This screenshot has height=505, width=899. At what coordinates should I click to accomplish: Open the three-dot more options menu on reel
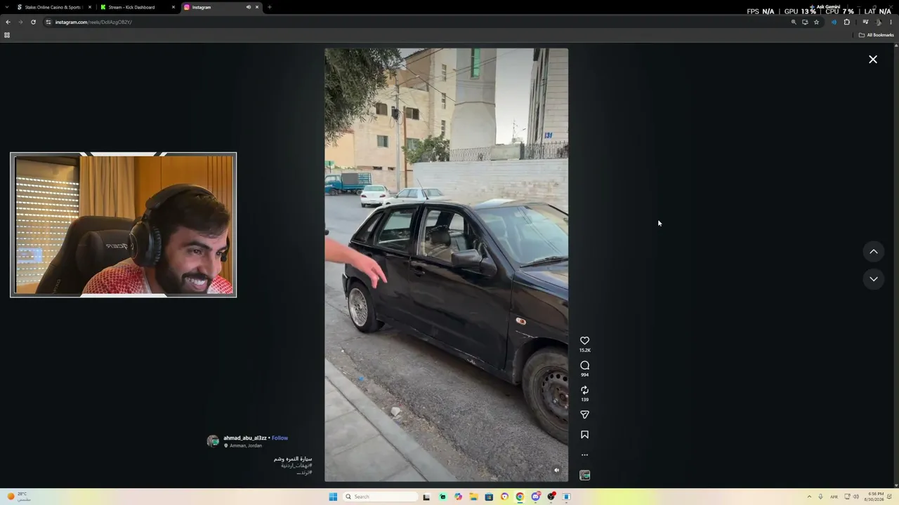pyautogui.click(x=584, y=455)
